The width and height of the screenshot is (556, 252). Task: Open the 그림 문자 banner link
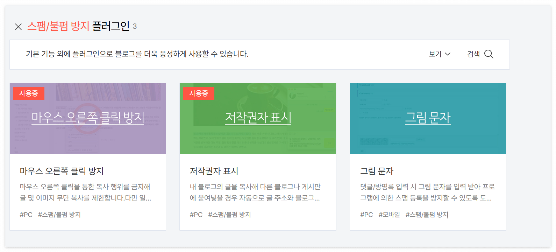click(x=428, y=118)
